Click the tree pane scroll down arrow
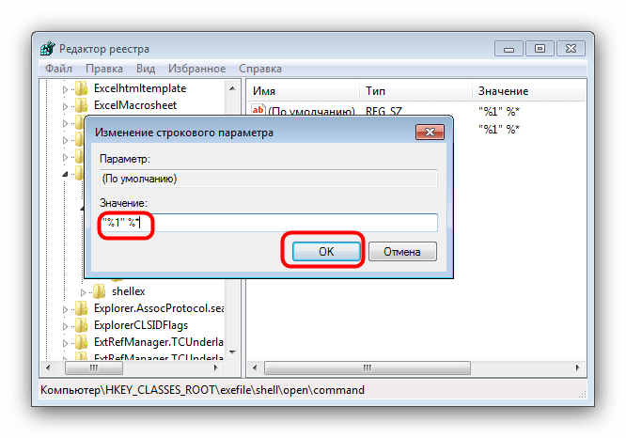 click(232, 352)
